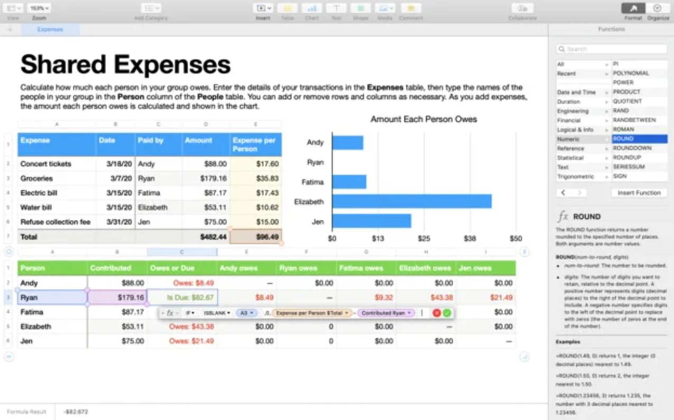
Task: Click the Functions search field
Action: [x=611, y=49]
